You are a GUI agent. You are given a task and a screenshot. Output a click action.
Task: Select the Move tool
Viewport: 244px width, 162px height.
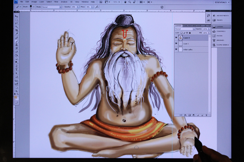tap(16, 16)
